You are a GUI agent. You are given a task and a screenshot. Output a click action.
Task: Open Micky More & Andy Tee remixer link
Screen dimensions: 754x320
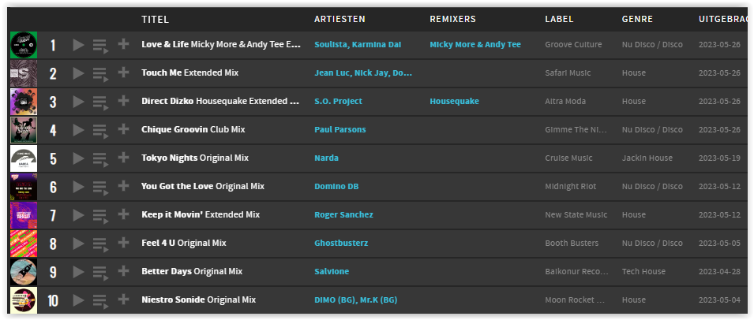pyautogui.click(x=475, y=45)
